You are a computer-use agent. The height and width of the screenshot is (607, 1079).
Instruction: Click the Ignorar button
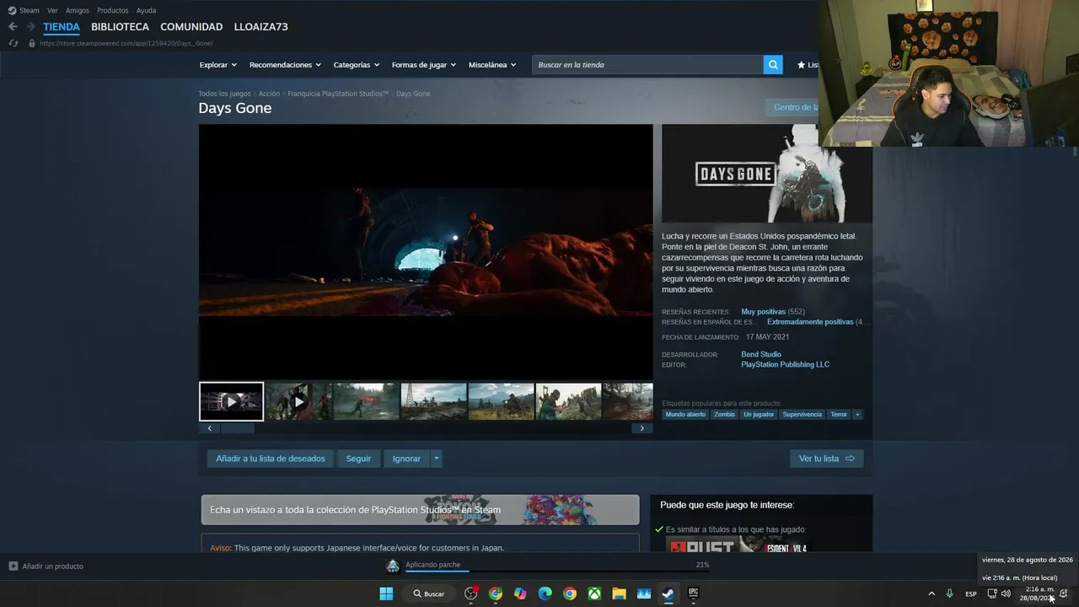pyautogui.click(x=406, y=459)
